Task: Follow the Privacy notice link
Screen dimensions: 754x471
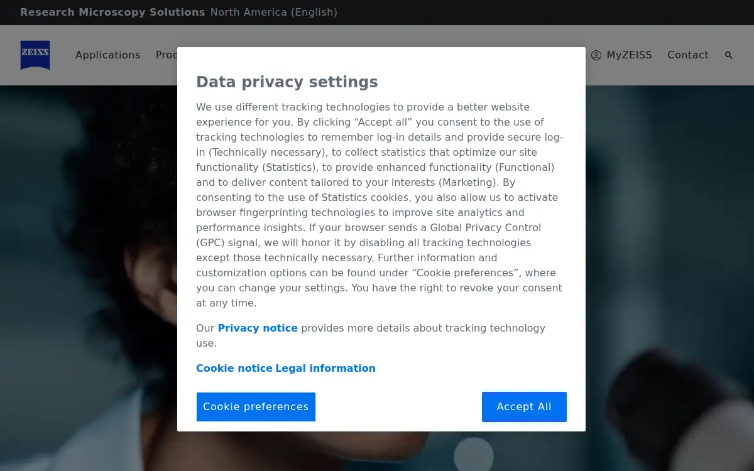Action: tap(258, 328)
